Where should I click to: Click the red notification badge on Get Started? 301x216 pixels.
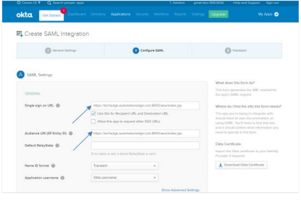tap(63, 10)
